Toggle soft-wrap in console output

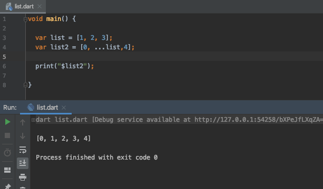point(23,150)
